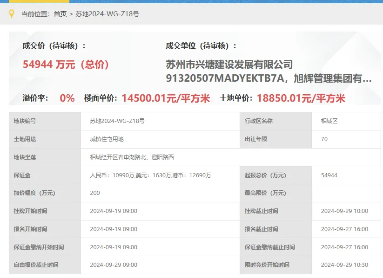Viewport: 383px width, 278px height.
Task: Click the 54944 starting price table cell
Action: click(x=346, y=175)
